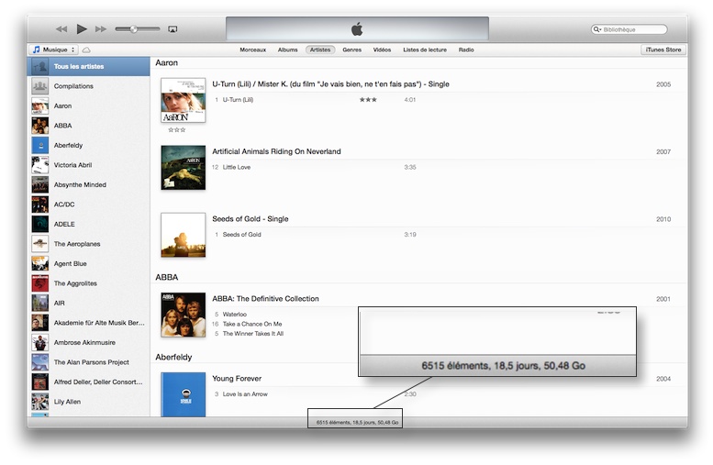Click The Aeroplanes artist thumbnail
713x465 pixels.
coord(40,244)
